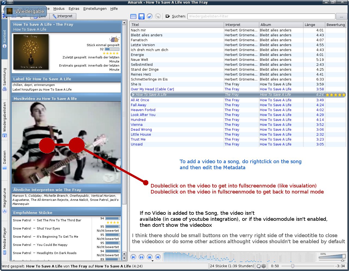Click the MusicBrainz brain icon beside album cover

pos(114,39)
